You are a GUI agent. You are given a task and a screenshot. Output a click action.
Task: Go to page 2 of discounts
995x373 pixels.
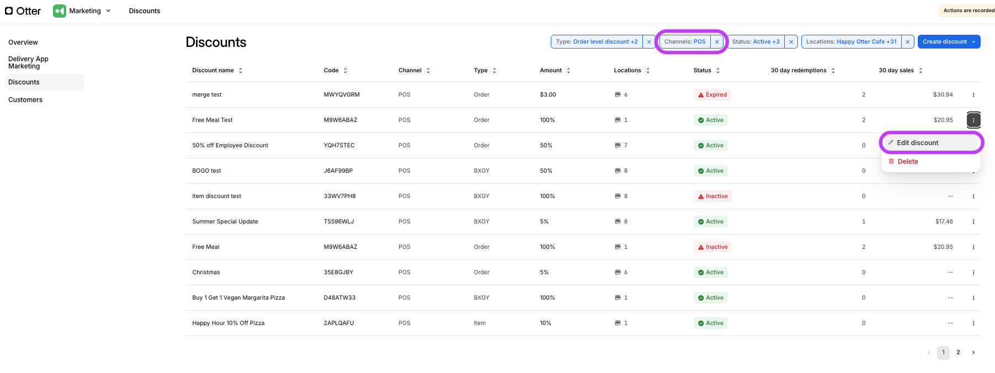(x=958, y=353)
